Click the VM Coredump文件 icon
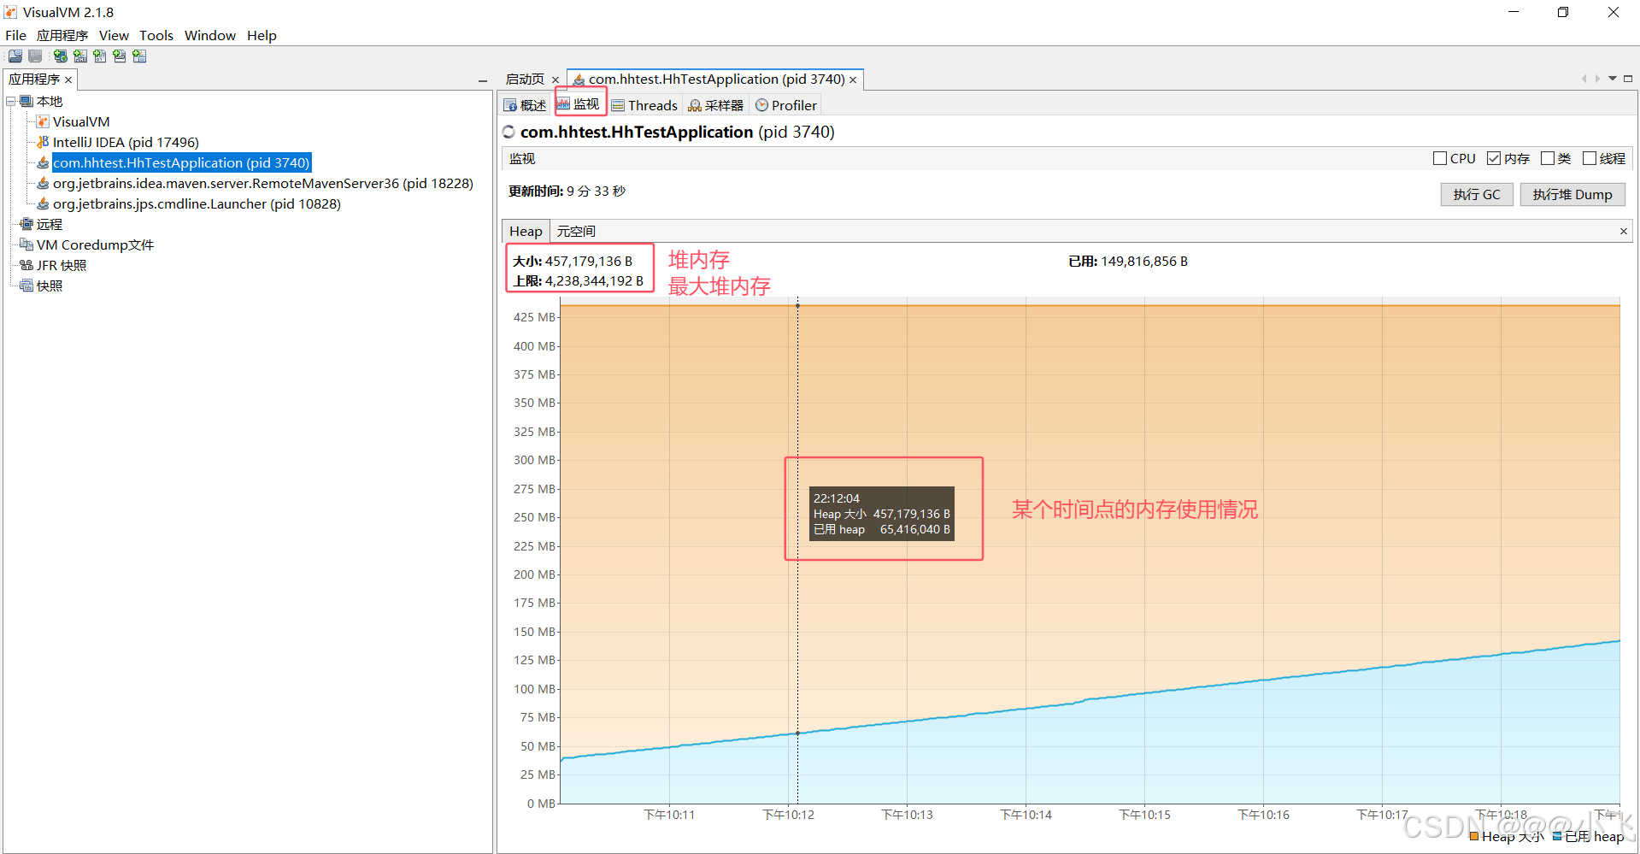1640x854 pixels. tap(26, 245)
